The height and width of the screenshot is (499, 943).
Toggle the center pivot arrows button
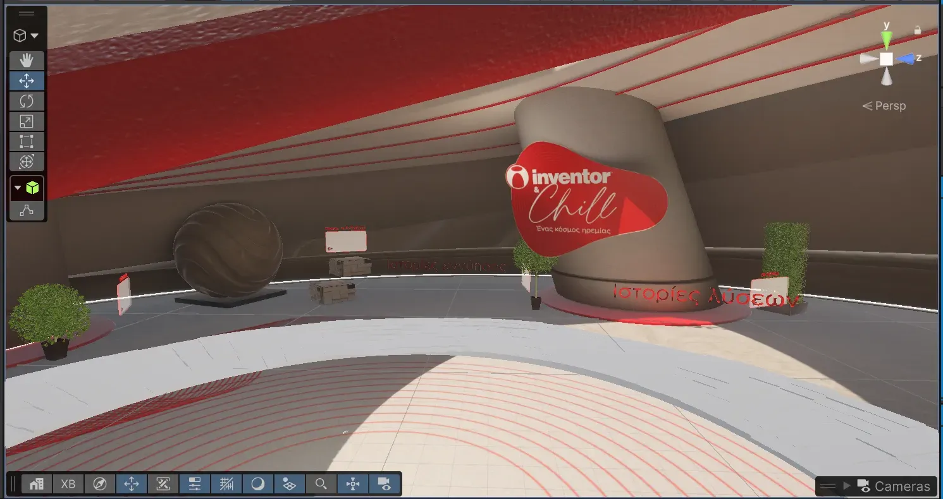(353, 484)
